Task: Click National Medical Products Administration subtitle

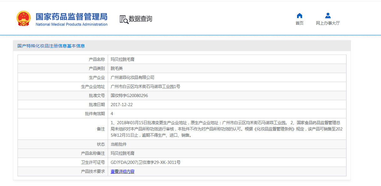Action: coord(71,24)
